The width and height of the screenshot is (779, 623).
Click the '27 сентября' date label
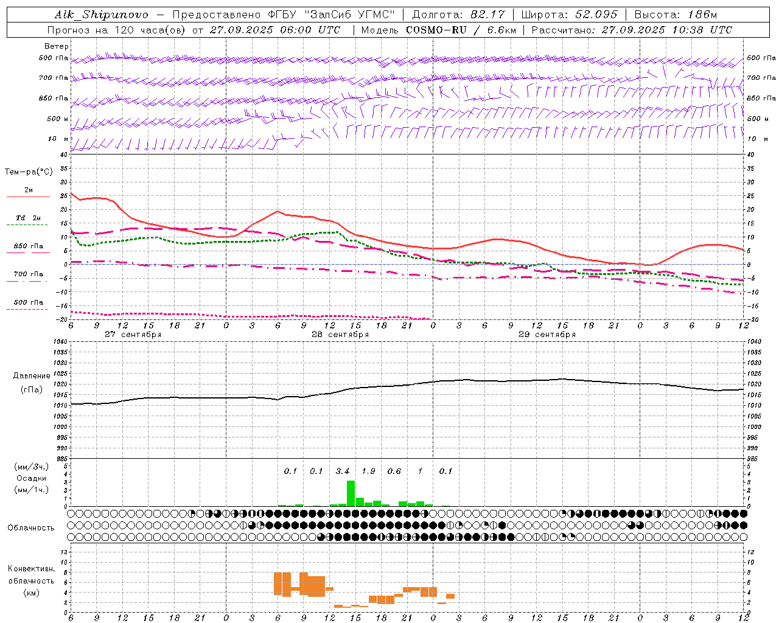tap(133, 335)
